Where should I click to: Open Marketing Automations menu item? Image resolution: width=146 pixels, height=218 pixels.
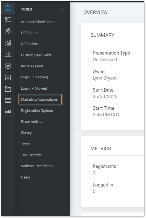pyautogui.click(x=39, y=99)
